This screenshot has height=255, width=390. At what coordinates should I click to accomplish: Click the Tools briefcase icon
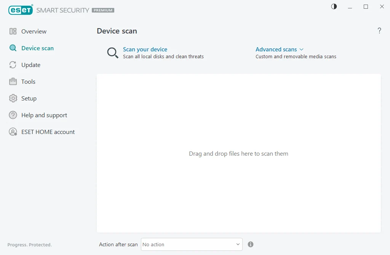13,81
